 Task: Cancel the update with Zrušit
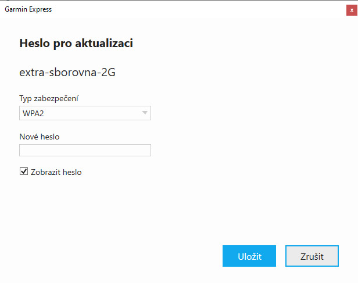pos(312,256)
